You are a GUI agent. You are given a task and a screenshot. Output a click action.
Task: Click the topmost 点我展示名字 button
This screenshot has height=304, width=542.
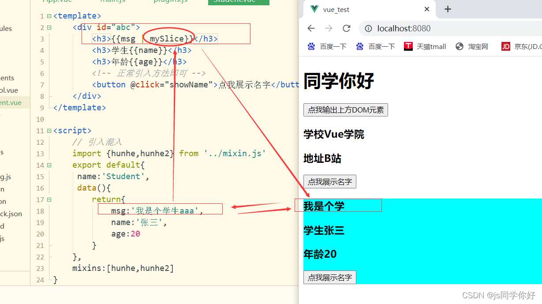coord(329,181)
